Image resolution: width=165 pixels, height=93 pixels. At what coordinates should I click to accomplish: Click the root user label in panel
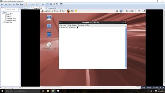[143, 11]
